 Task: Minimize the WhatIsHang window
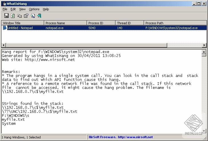point(194,4)
